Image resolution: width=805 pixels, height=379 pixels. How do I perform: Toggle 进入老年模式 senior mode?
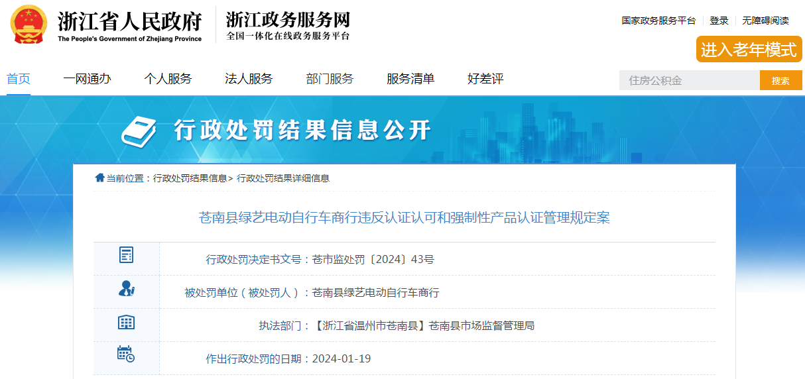749,50
